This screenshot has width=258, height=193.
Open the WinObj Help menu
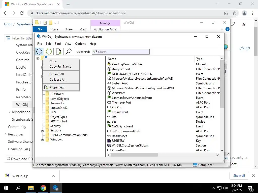[x=93, y=44]
